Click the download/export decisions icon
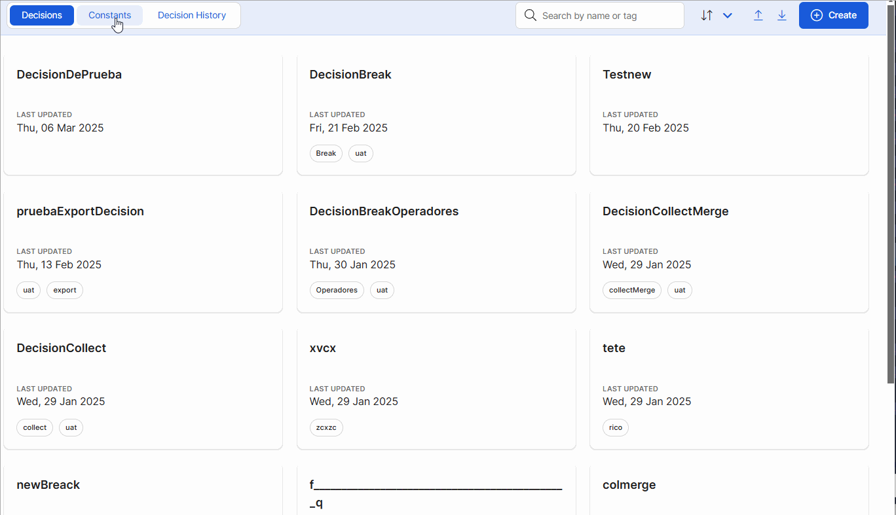The width and height of the screenshot is (896, 515). pos(782,15)
